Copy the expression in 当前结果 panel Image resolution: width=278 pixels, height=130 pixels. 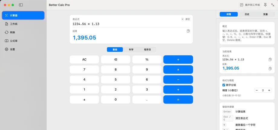click(270, 60)
